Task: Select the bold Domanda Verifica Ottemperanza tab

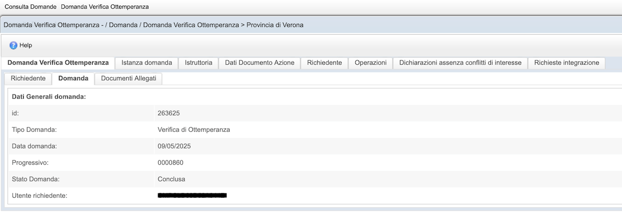Action: (x=58, y=63)
